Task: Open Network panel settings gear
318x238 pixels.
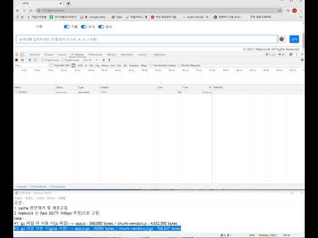Action: pyautogui.click(x=302, y=60)
